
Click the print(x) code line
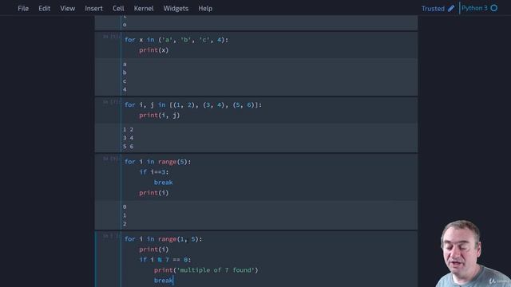(x=154, y=50)
